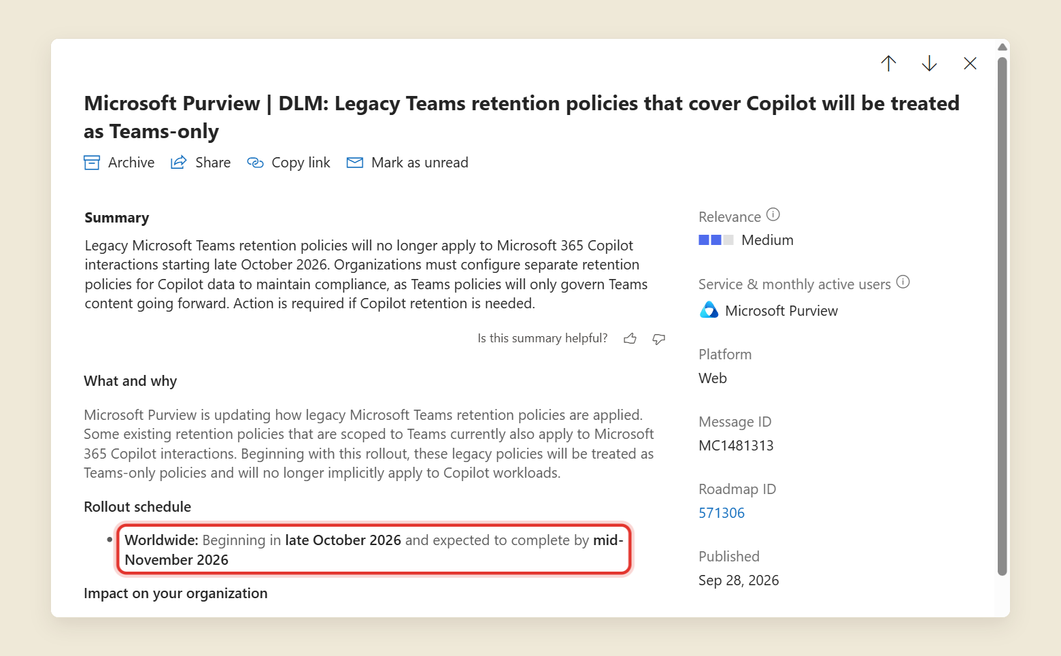Mark this message as unread
The image size is (1061, 656).
pos(407,163)
